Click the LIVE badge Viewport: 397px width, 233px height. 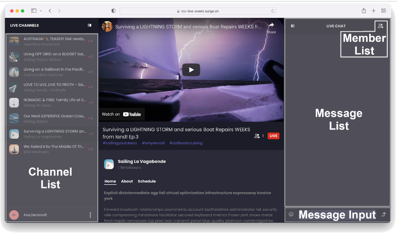273,136
